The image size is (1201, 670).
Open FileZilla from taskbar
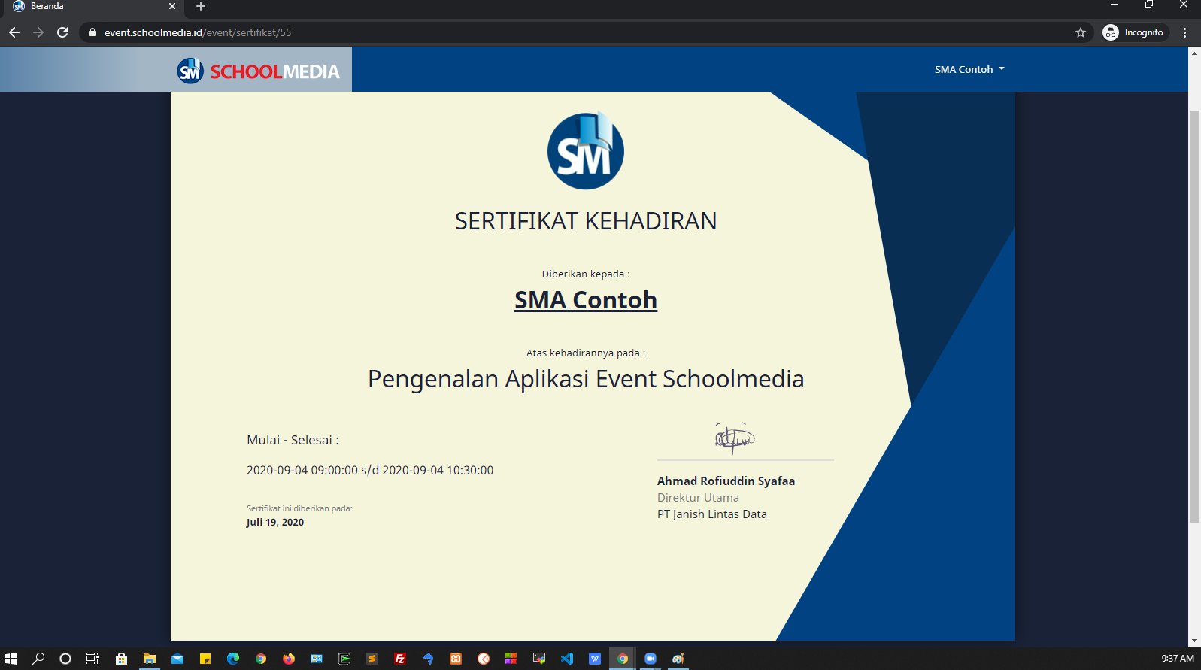click(400, 659)
